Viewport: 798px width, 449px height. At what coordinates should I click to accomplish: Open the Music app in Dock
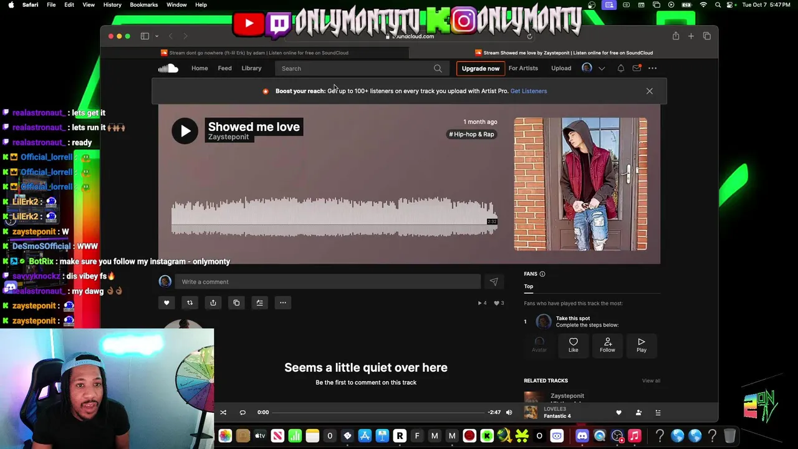635,436
